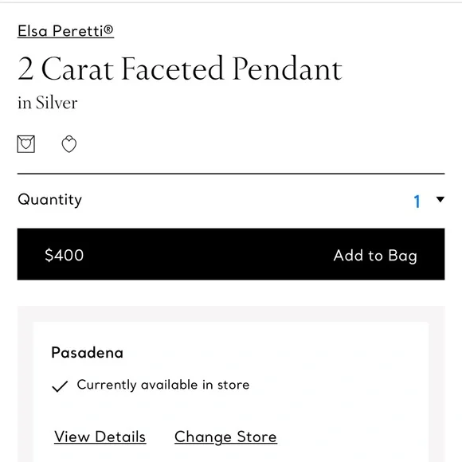Click the empty center of the Add to Bag bar
Image resolution: width=462 pixels, height=462 pixels.
(206, 254)
